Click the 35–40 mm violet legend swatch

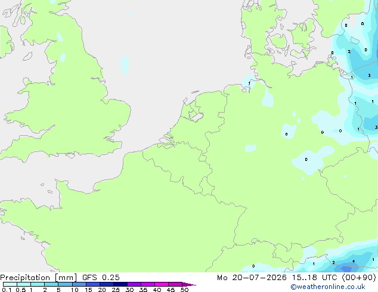coord(147,284)
